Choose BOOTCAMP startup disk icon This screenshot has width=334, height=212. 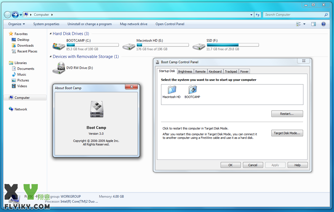click(x=193, y=90)
